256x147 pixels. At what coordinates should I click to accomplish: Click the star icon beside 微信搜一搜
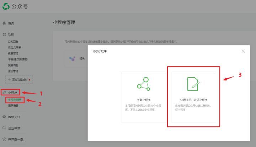tap(4, 139)
